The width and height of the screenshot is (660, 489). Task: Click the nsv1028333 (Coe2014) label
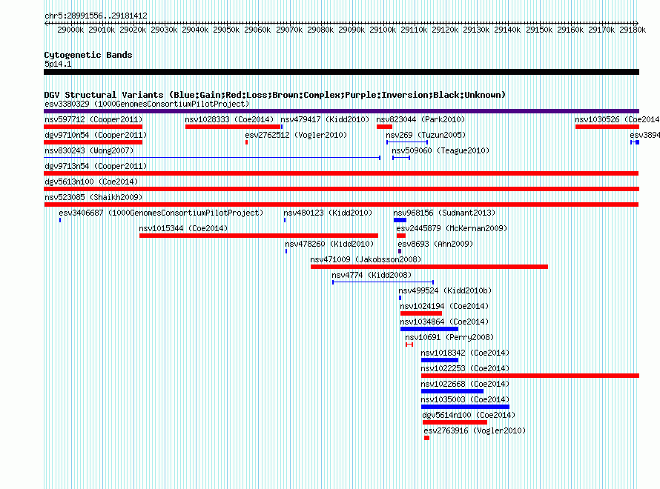coord(229,119)
